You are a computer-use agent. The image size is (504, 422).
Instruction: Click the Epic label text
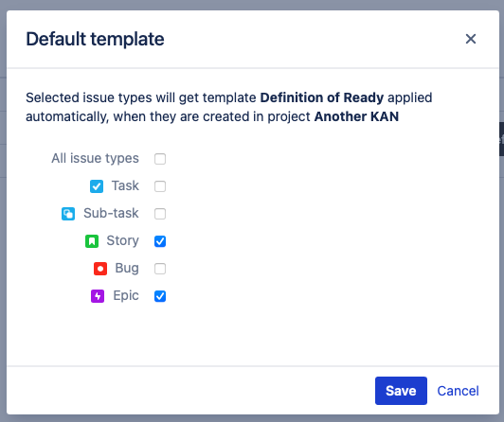126,295
